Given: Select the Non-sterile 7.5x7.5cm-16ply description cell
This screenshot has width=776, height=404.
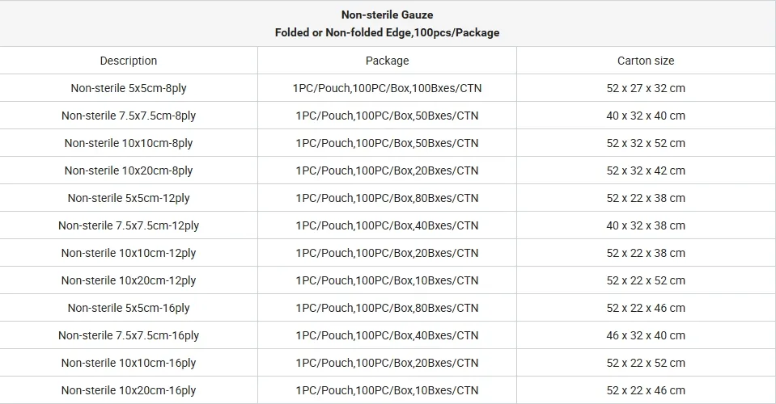Looking at the screenshot, I should 129,335.
